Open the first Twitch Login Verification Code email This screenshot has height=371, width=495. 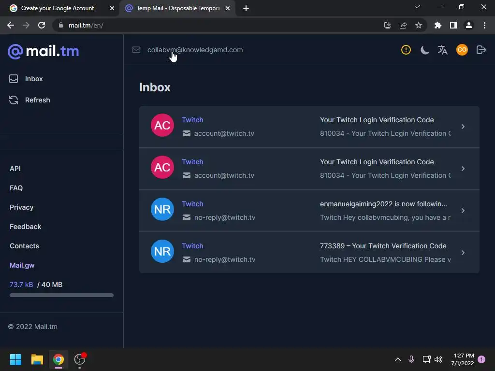[309, 127]
